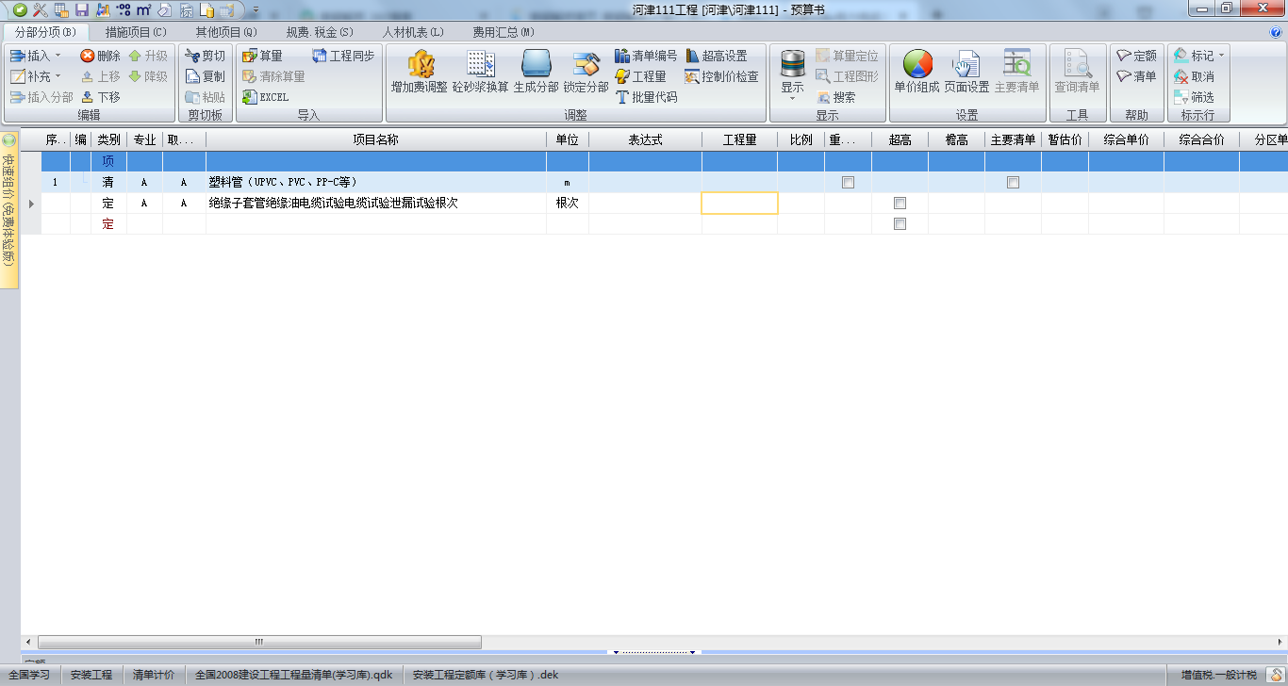
Task: Click 清单计价 in the status bar
Action: click(x=154, y=675)
